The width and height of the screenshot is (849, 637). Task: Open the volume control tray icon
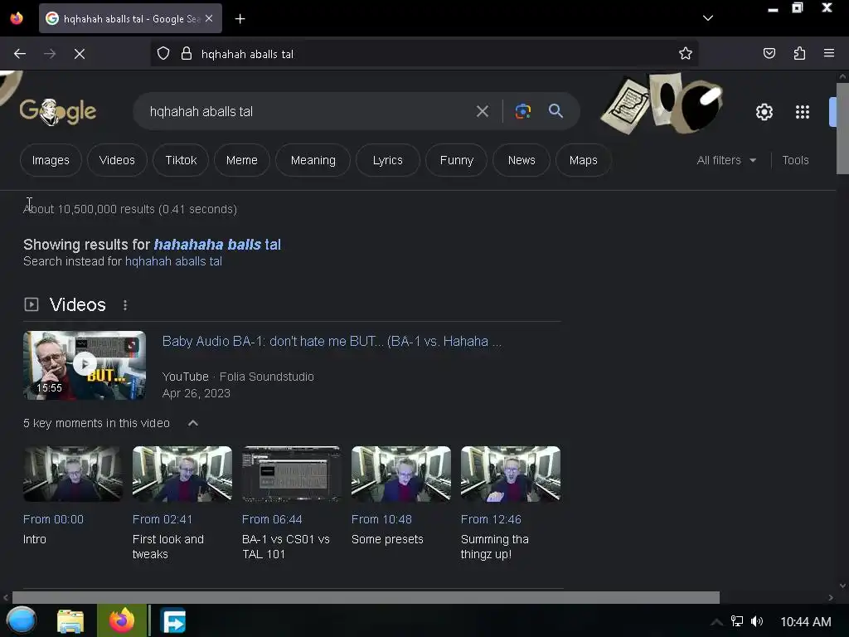[756, 621]
